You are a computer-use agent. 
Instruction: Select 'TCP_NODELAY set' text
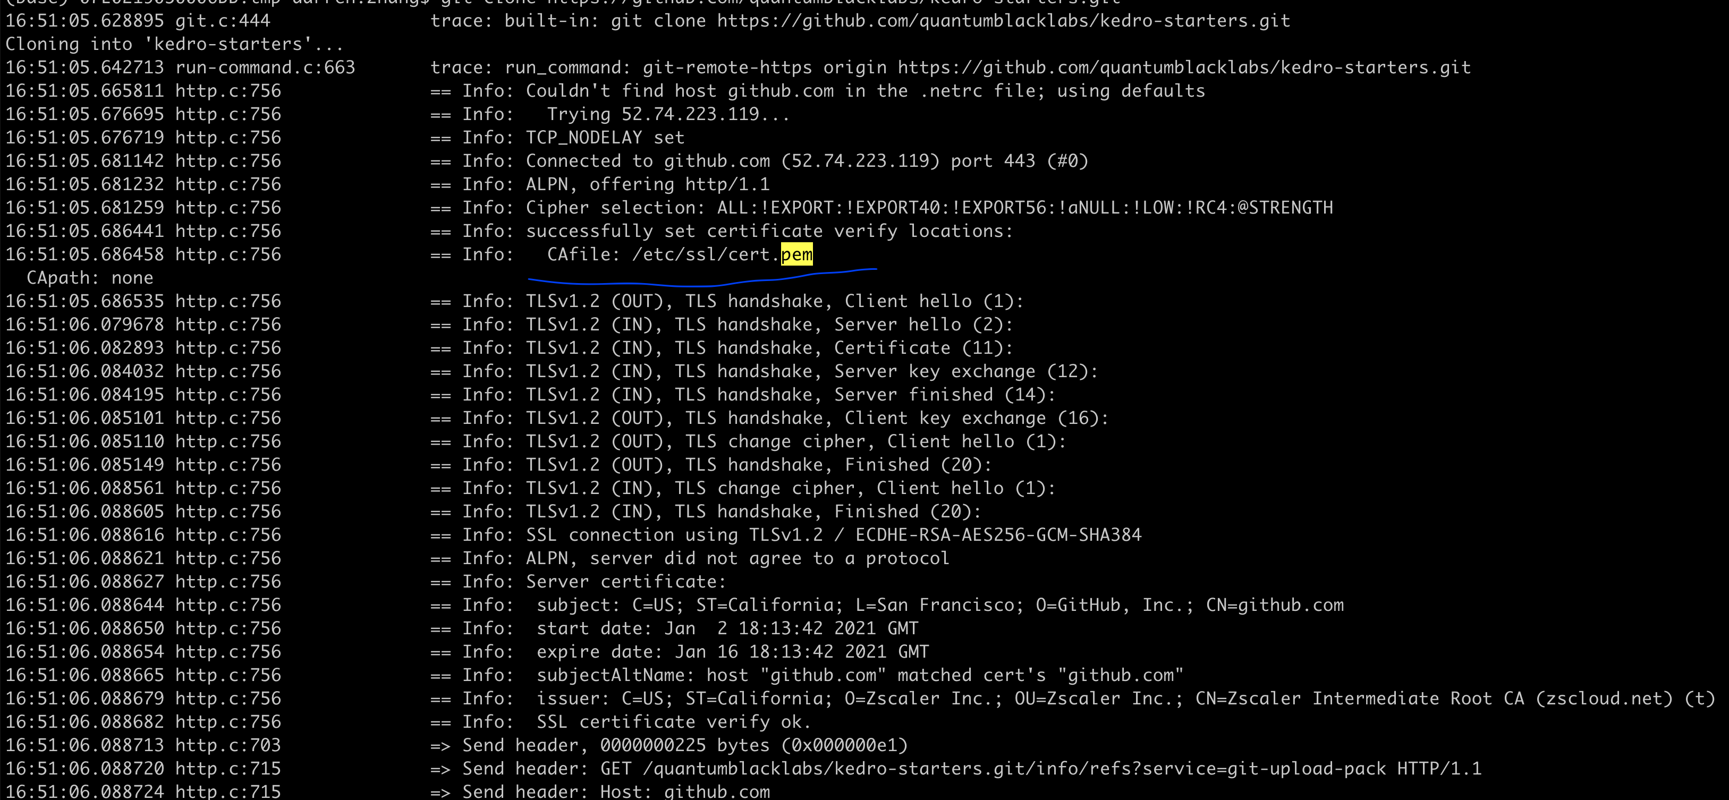tap(604, 137)
